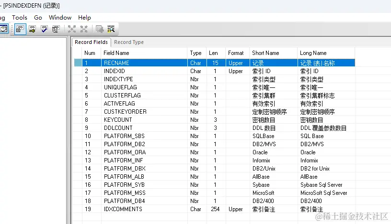Click the 'MicroSoft Sql Server' long name
Screen dimensions: 391x224
(323, 192)
